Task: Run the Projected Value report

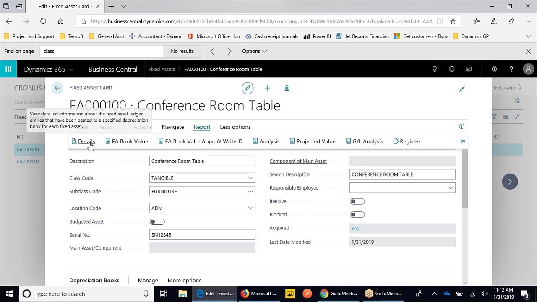Action: tap(313, 141)
